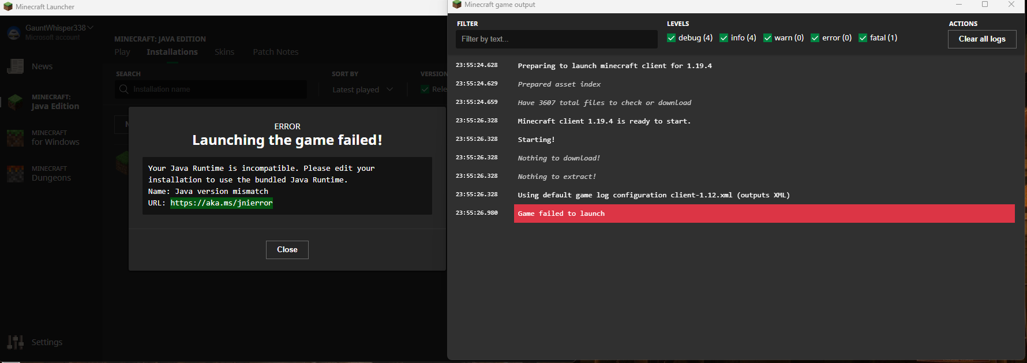Select the 'Preparing to launch minecraft client' log line

(x=614, y=66)
